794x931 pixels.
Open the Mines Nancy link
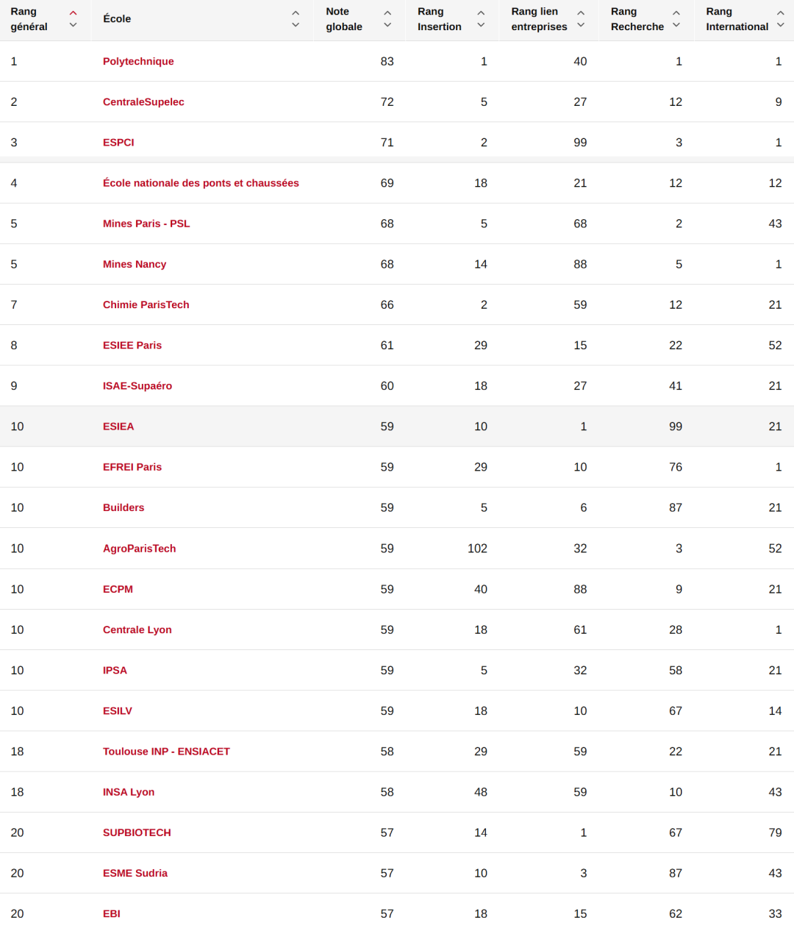135,264
